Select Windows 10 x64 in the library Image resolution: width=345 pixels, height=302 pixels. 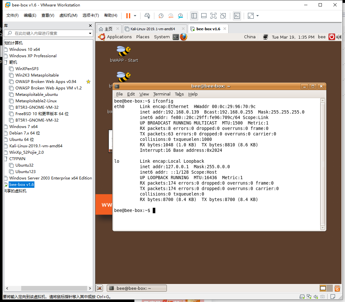click(x=24, y=49)
